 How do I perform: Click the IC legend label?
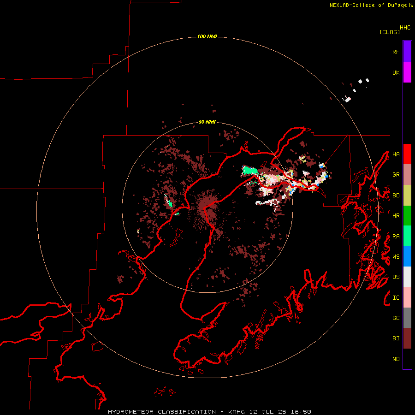[x=396, y=298]
